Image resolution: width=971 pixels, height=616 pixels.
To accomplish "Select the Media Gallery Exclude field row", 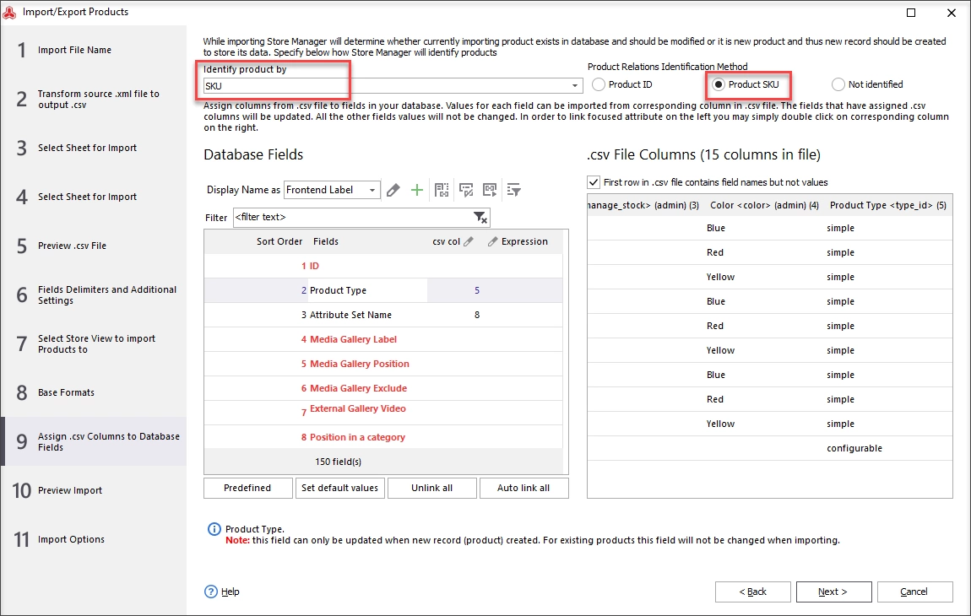I will point(383,388).
